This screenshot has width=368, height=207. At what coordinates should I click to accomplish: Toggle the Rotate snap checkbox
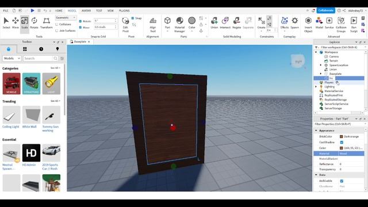point(80,21)
